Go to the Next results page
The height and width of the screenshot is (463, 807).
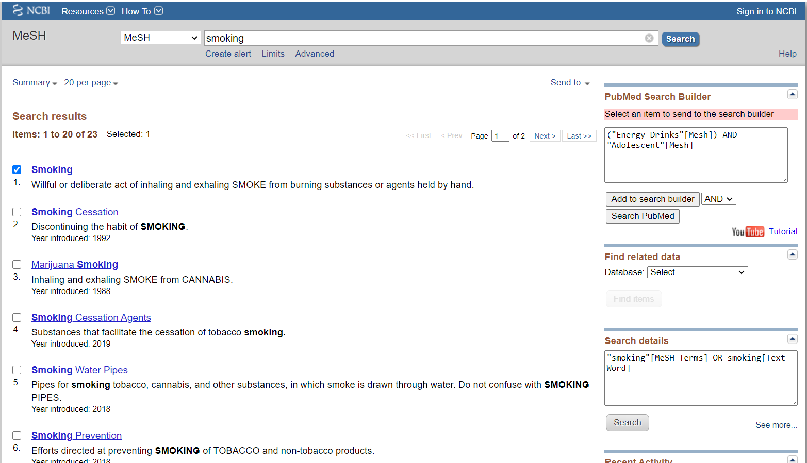[545, 136]
